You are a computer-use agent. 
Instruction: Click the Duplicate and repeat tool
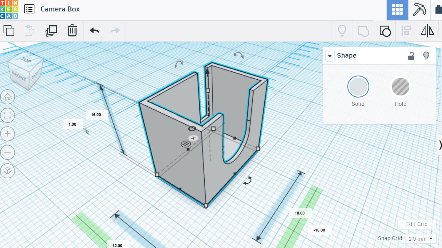[x=51, y=31]
